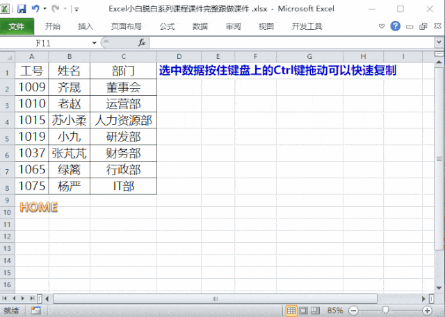This screenshot has height=317, width=445.
Task: Restore the workbook window icon
Action: pos(423,26)
